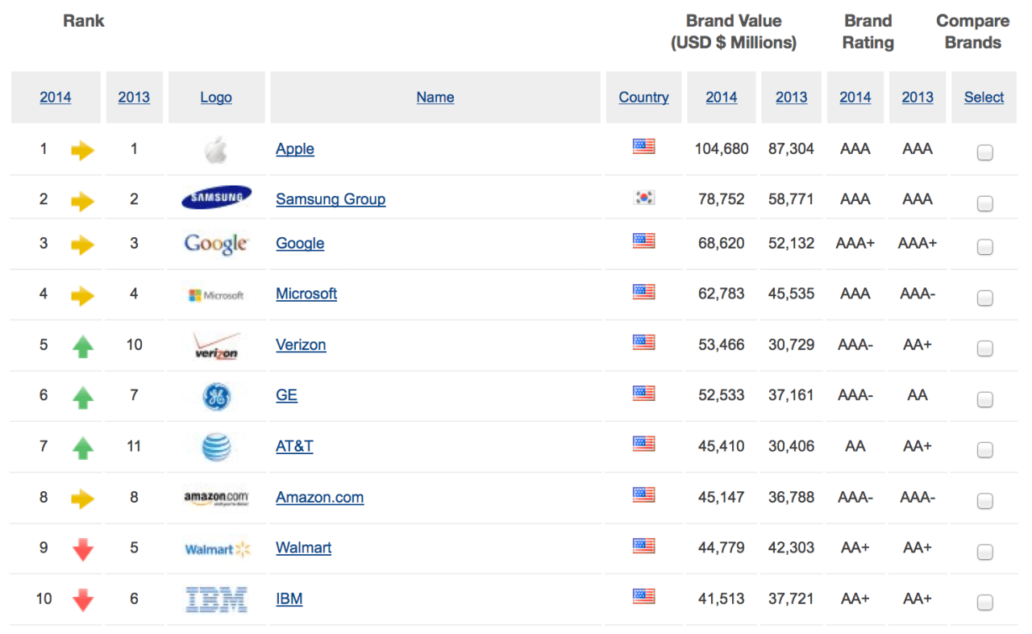Click the Select column header
Screen dimensions: 1032x634
click(984, 97)
